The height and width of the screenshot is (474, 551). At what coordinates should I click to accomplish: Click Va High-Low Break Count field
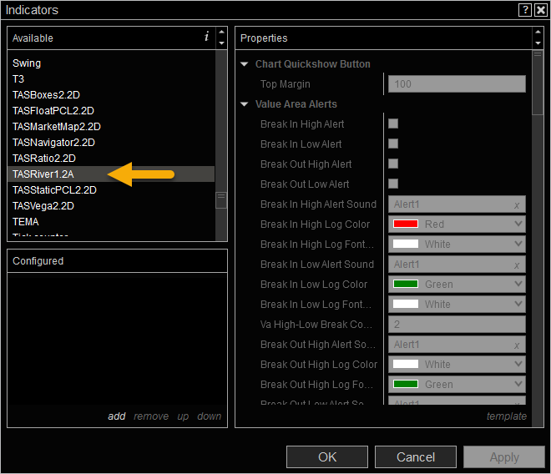coord(457,325)
